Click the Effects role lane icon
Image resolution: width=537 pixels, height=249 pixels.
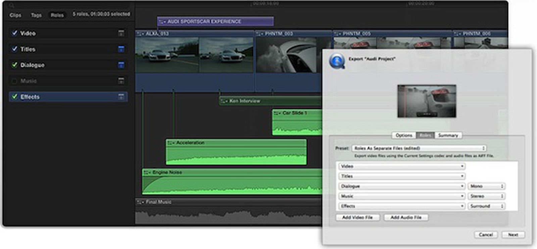[121, 97]
